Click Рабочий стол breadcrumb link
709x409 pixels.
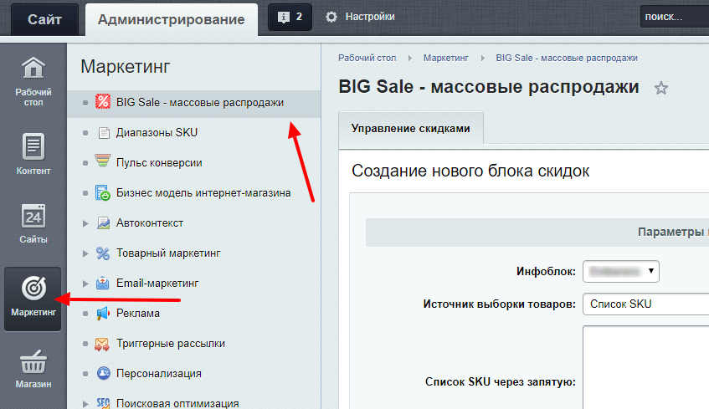click(367, 58)
